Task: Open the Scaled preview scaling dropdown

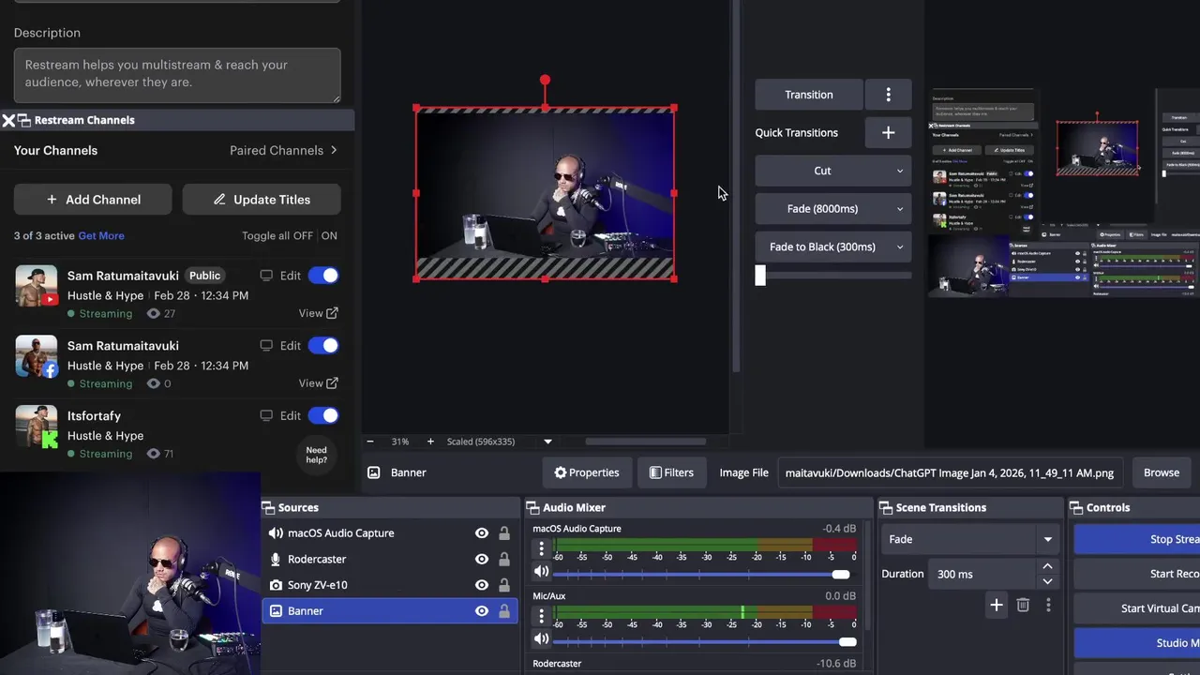Action: [547, 442]
